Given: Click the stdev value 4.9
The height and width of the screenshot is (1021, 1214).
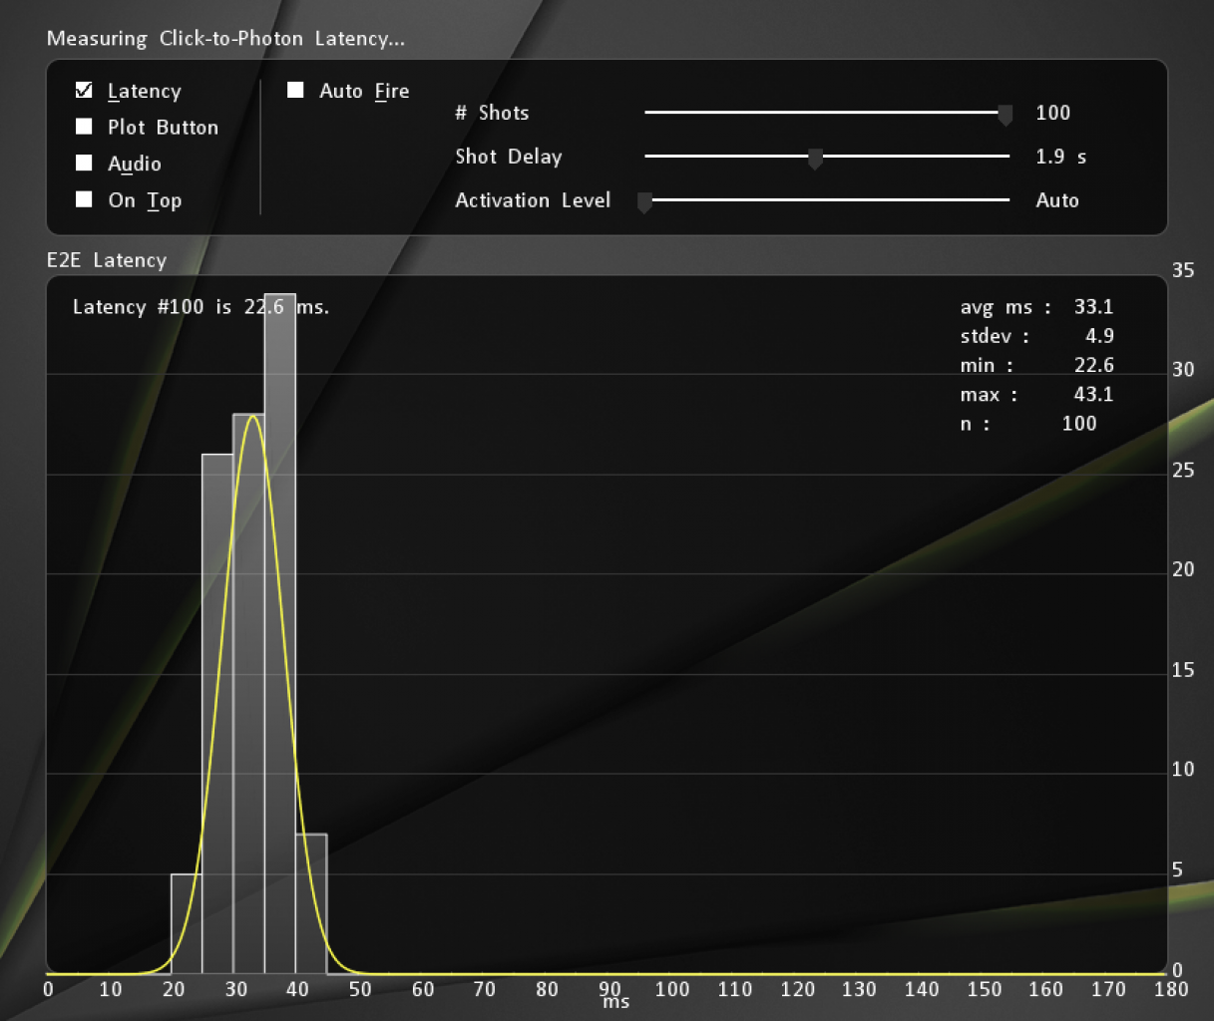Looking at the screenshot, I should coord(1099,336).
